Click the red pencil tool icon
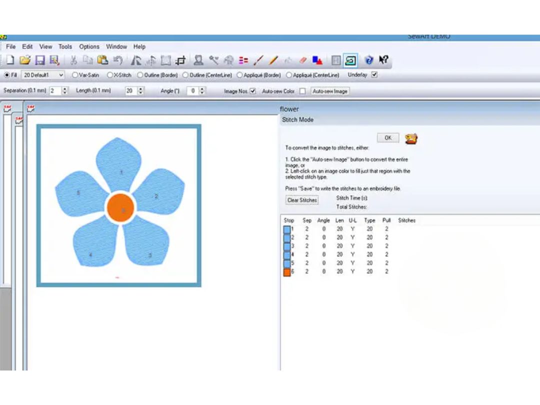Image resolution: width=540 pixels, height=405 pixels. [258, 60]
